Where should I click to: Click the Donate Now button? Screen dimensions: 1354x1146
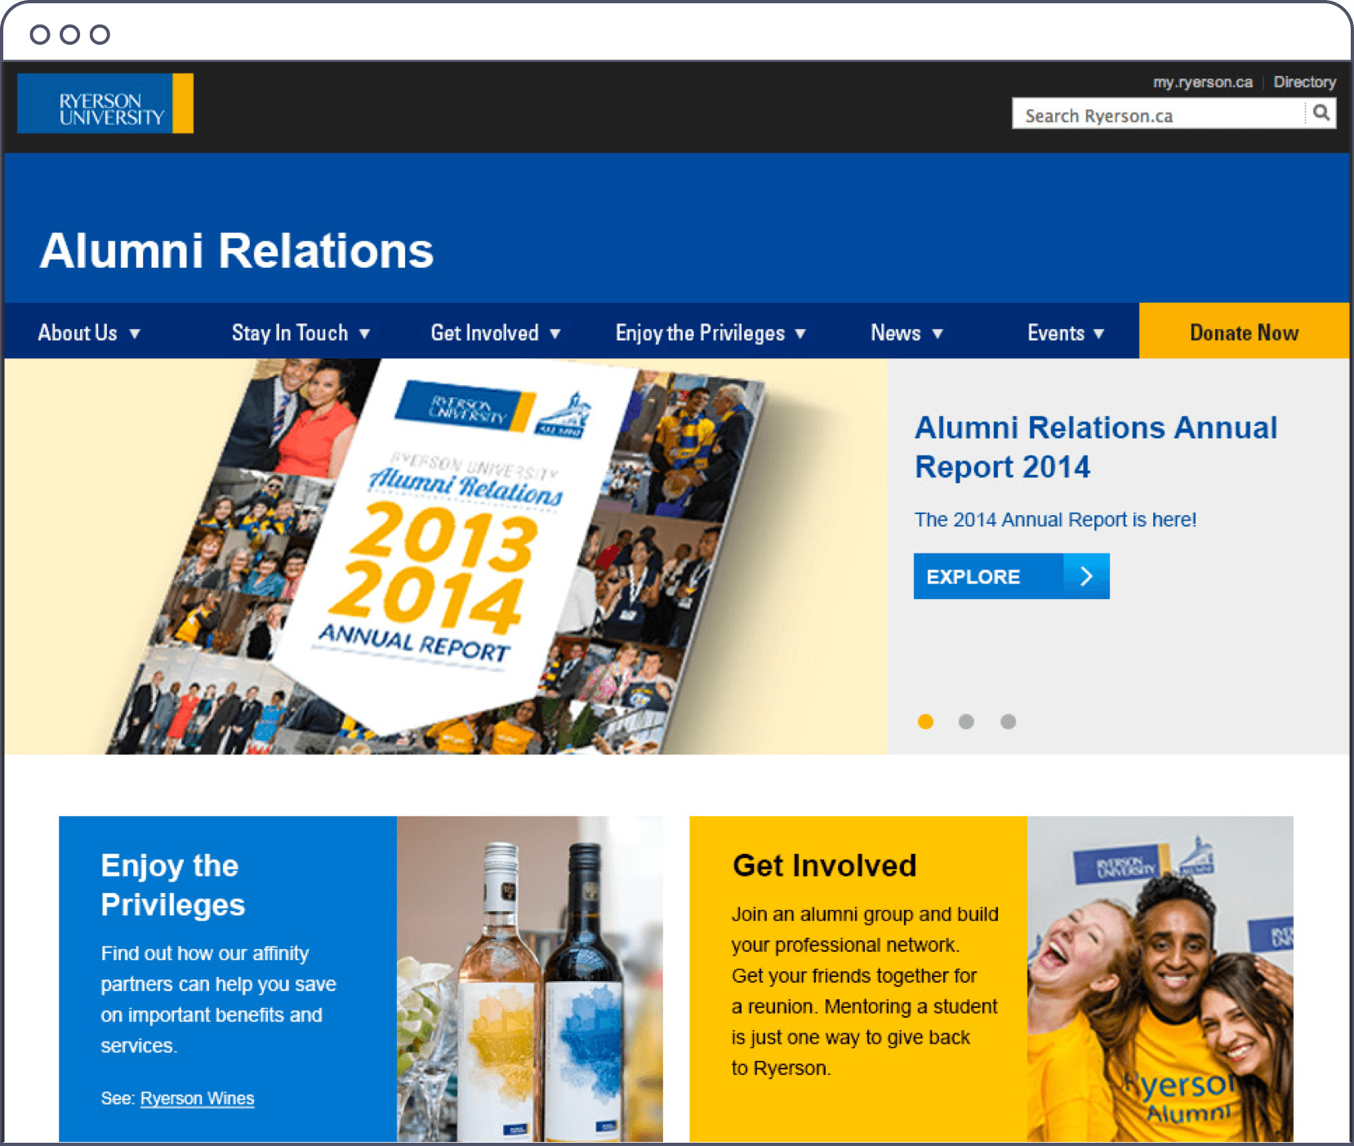pyautogui.click(x=1244, y=331)
